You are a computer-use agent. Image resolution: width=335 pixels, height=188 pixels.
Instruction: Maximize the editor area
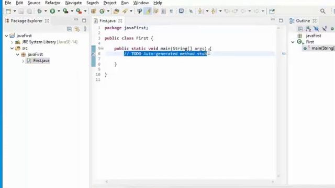[x=281, y=20]
